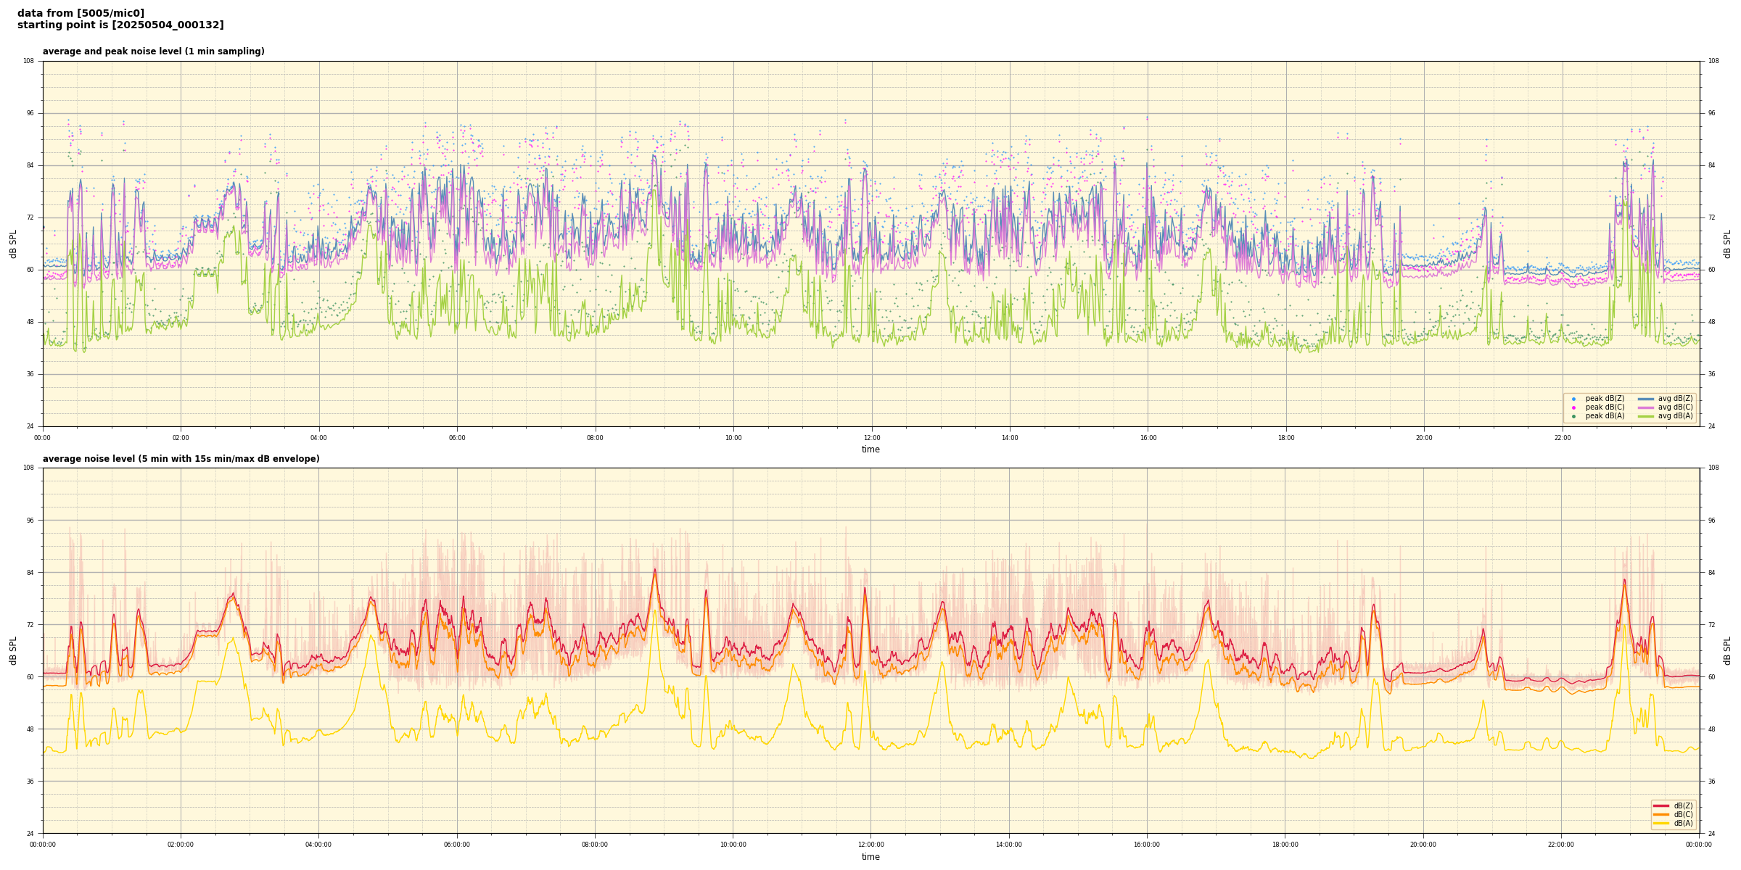
Task: Click the 'average noise level (5 min' chart title
Action: pos(181,459)
